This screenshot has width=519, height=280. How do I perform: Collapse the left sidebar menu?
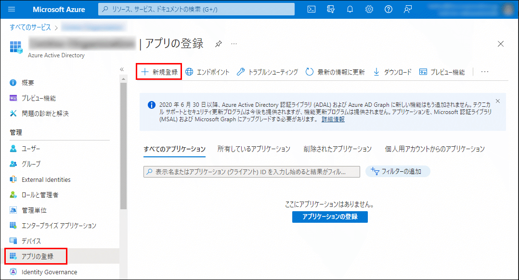122,69
